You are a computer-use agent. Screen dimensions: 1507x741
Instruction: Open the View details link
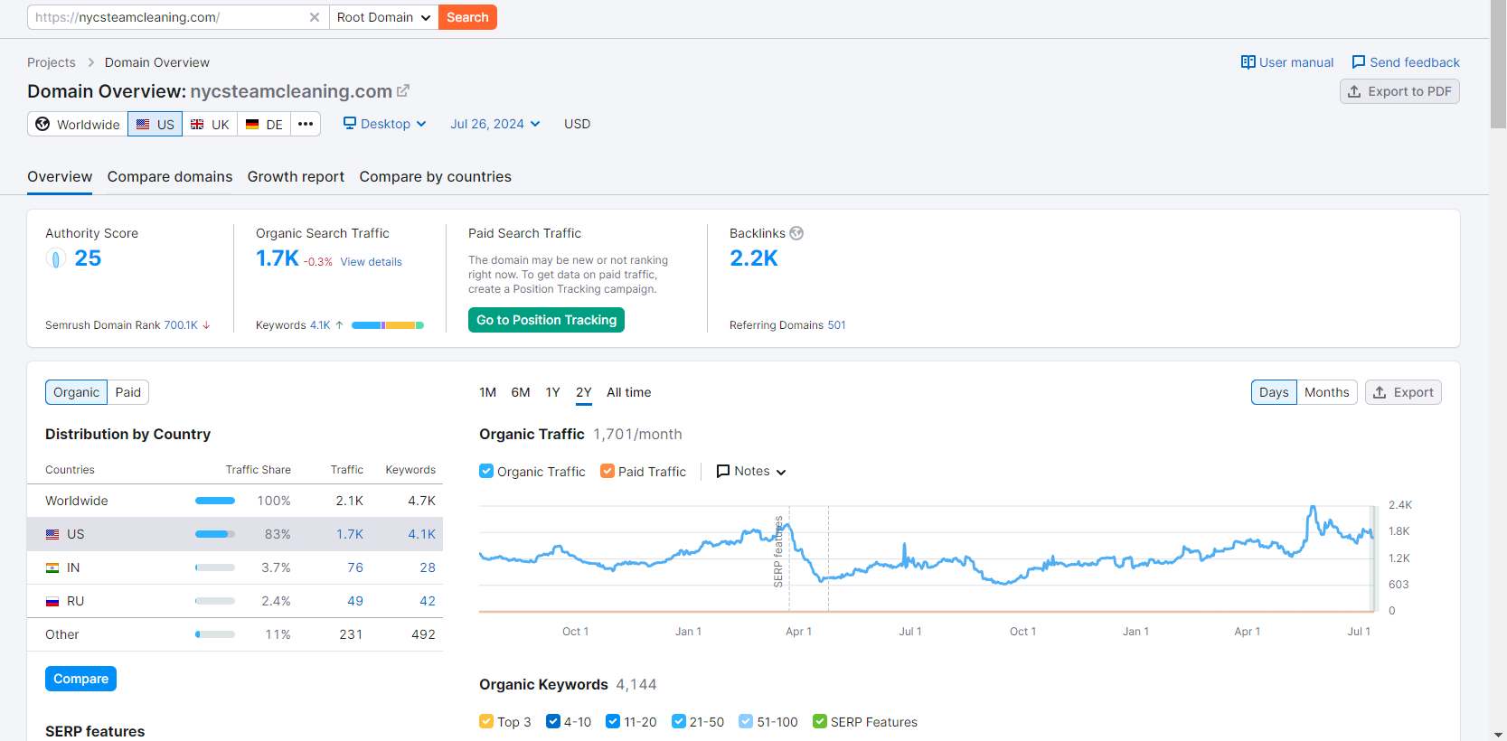371,262
